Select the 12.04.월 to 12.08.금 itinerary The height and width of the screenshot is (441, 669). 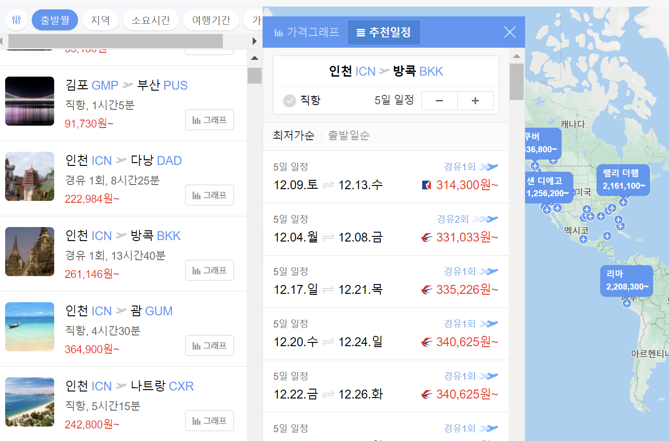(386, 229)
